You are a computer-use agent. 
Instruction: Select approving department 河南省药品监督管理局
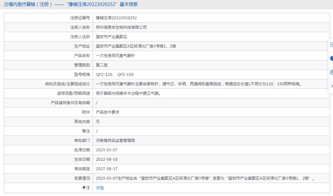tap(115, 140)
